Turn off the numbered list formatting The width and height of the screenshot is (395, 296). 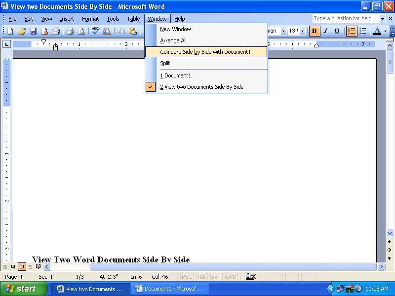tap(352, 31)
